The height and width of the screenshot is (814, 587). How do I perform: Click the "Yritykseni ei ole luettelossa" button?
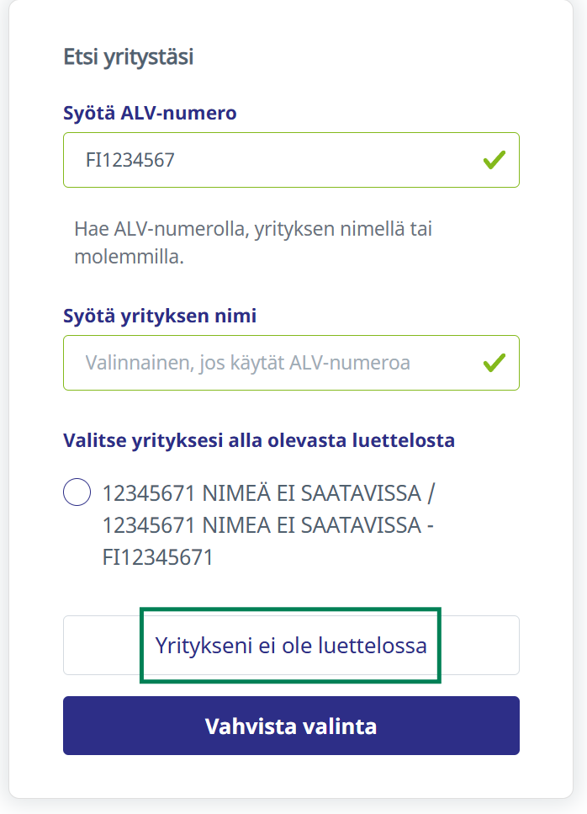pos(291,646)
